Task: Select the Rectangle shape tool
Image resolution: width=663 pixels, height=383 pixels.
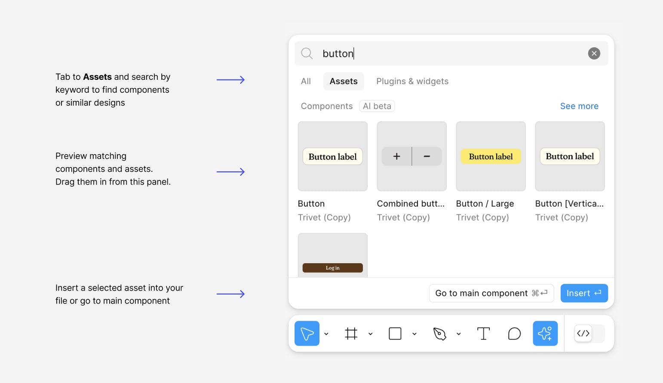Action: (395, 334)
